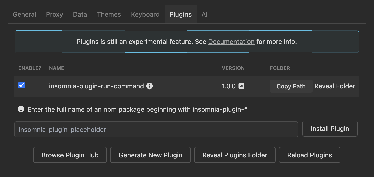Switch to the General tab

pos(24,14)
